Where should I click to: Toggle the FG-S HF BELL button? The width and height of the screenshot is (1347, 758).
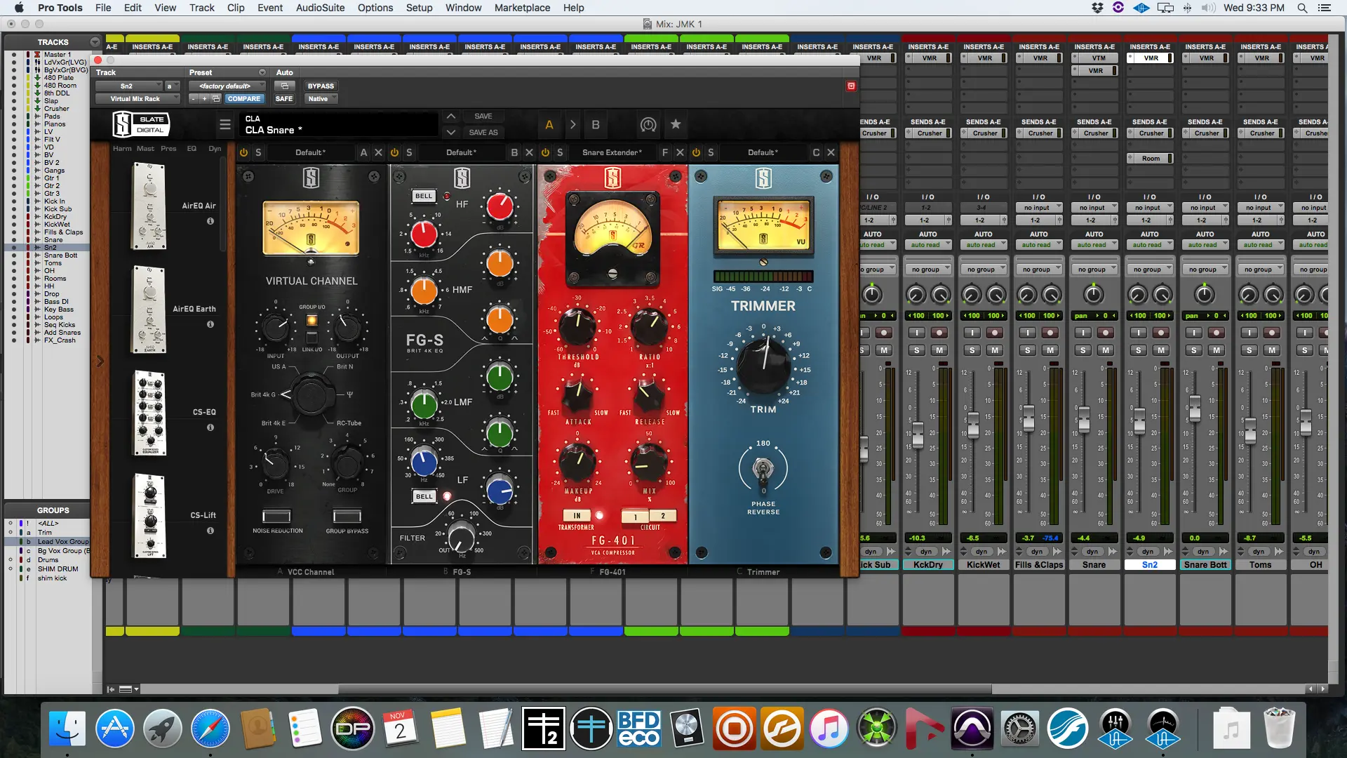point(424,196)
